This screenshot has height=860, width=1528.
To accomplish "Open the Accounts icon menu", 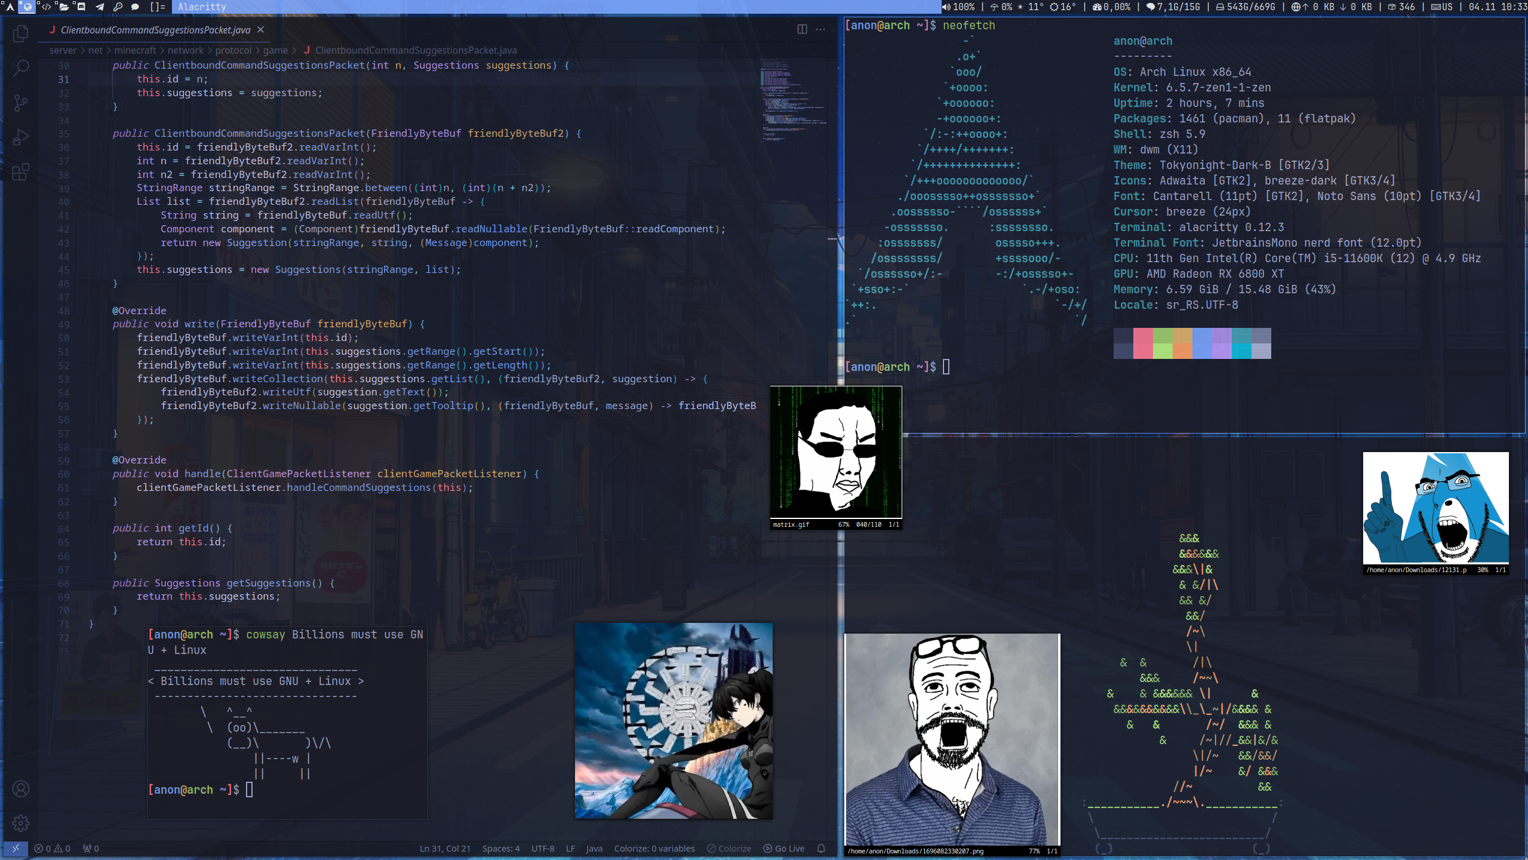I will [20, 789].
